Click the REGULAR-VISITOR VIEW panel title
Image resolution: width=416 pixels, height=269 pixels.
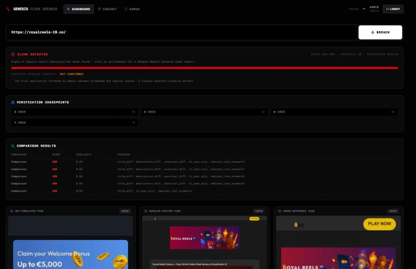165,211
